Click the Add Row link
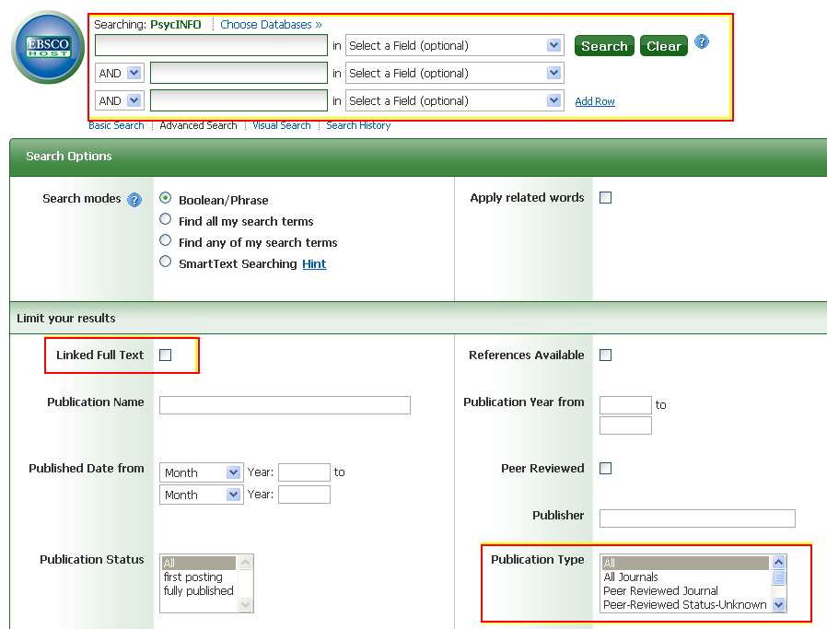 click(x=595, y=101)
